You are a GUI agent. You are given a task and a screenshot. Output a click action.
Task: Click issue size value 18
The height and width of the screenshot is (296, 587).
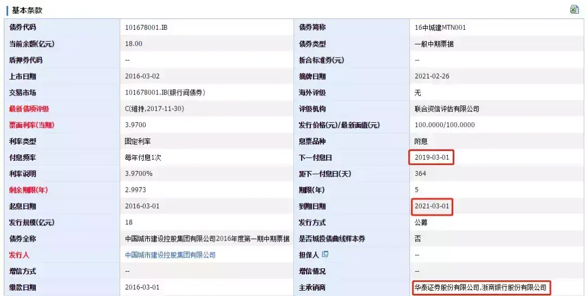point(129,223)
